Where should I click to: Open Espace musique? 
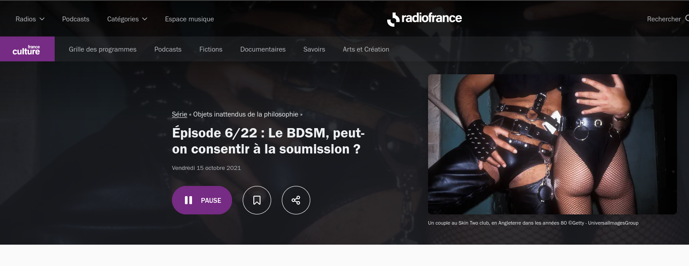click(x=189, y=19)
